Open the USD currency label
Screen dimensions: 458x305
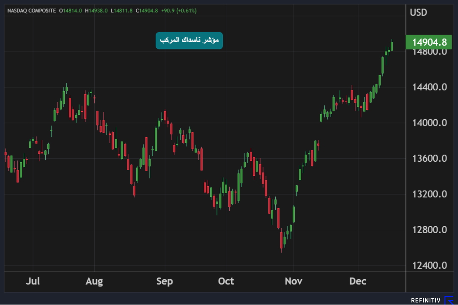(x=418, y=13)
